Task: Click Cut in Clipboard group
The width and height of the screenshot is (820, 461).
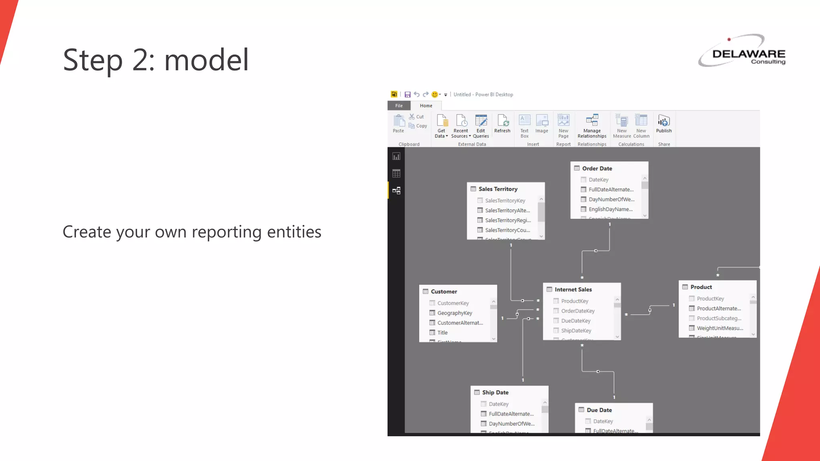Action: (416, 117)
